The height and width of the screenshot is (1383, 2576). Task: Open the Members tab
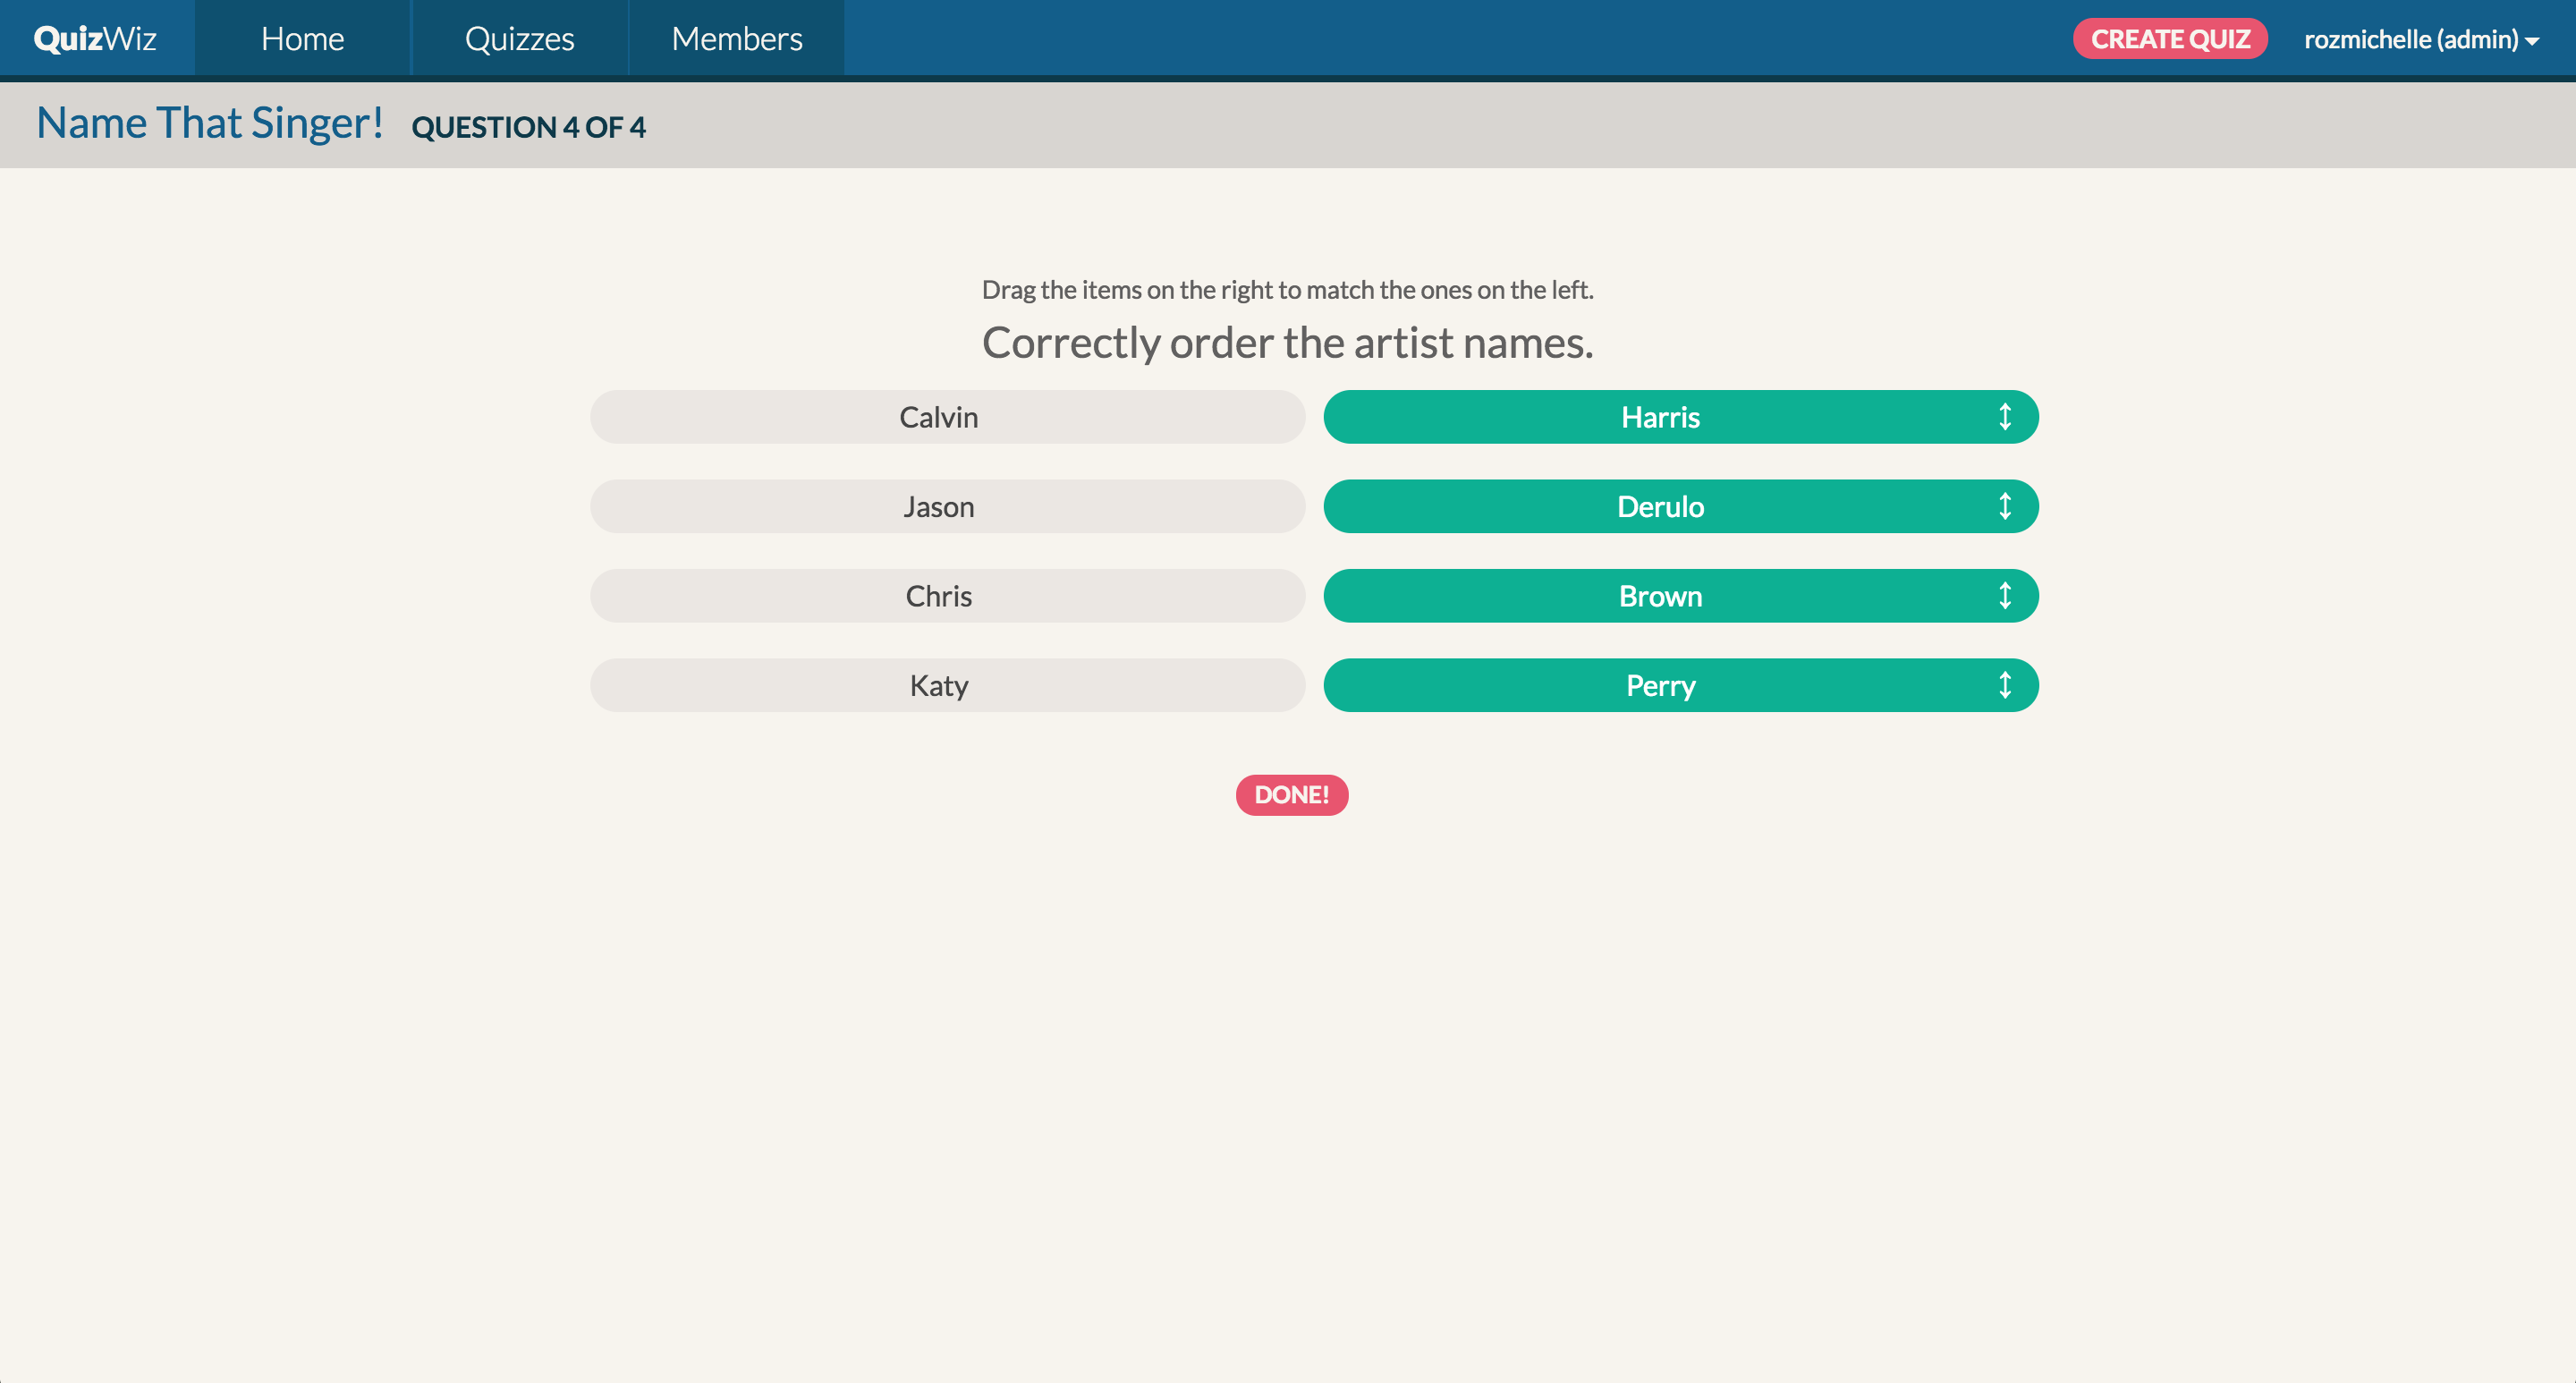[x=737, y=38]
